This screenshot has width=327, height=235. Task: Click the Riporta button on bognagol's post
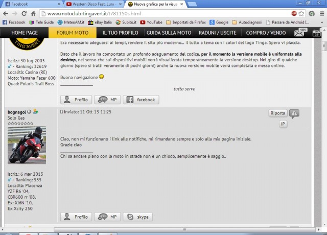pos(278,113)
